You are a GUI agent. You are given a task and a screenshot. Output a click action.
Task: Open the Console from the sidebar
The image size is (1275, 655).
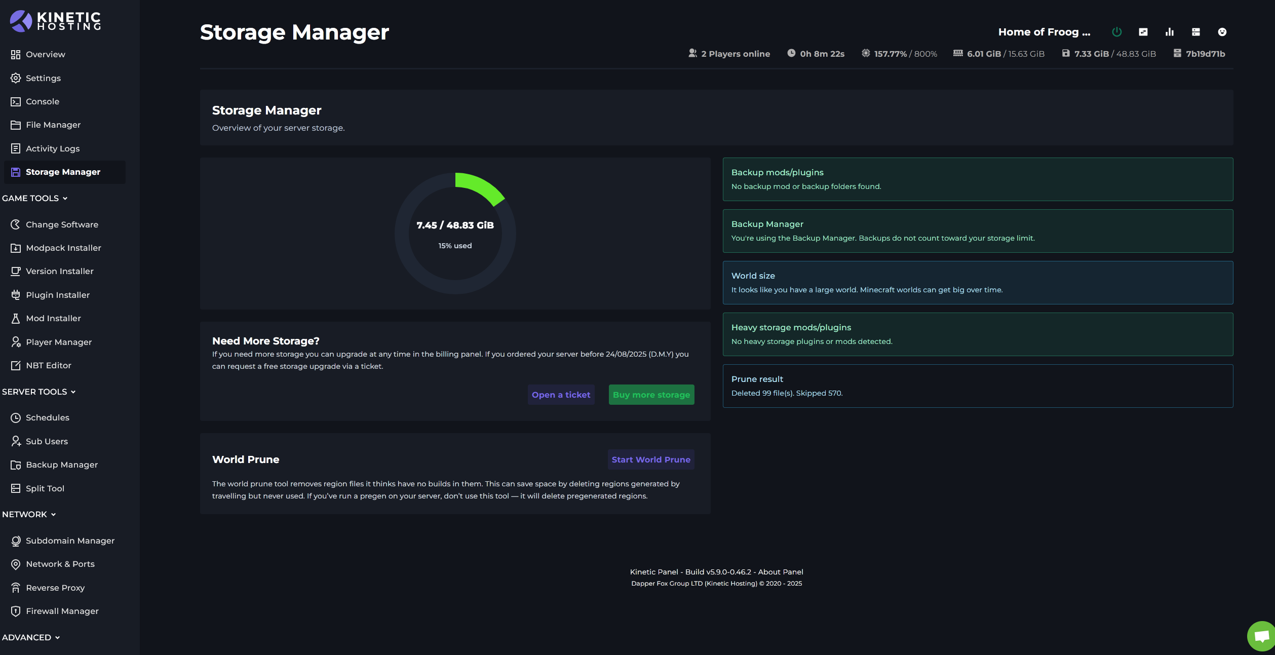[x=42, y=101]
